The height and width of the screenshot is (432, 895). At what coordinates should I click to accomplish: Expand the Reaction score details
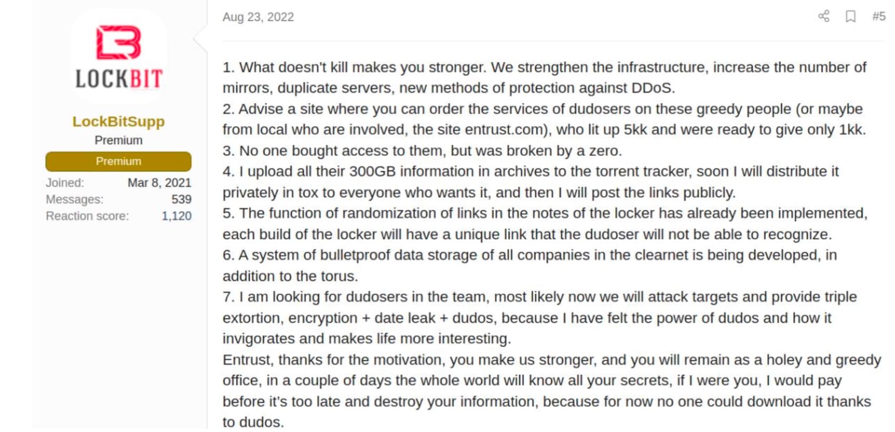pos(118,216)
